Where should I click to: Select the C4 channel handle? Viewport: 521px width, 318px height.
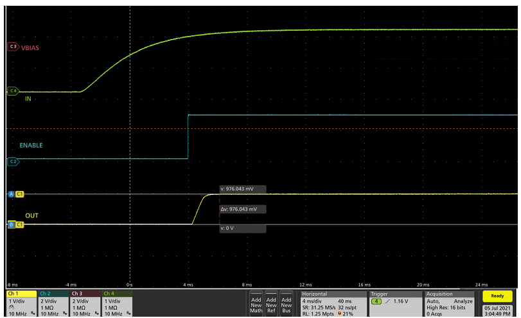pos(13,90)
